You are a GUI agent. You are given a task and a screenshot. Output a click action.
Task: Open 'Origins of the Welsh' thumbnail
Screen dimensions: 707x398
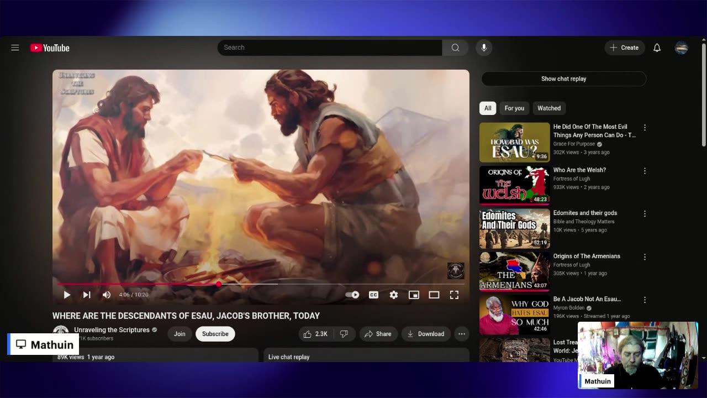click(x=515, y=186)
